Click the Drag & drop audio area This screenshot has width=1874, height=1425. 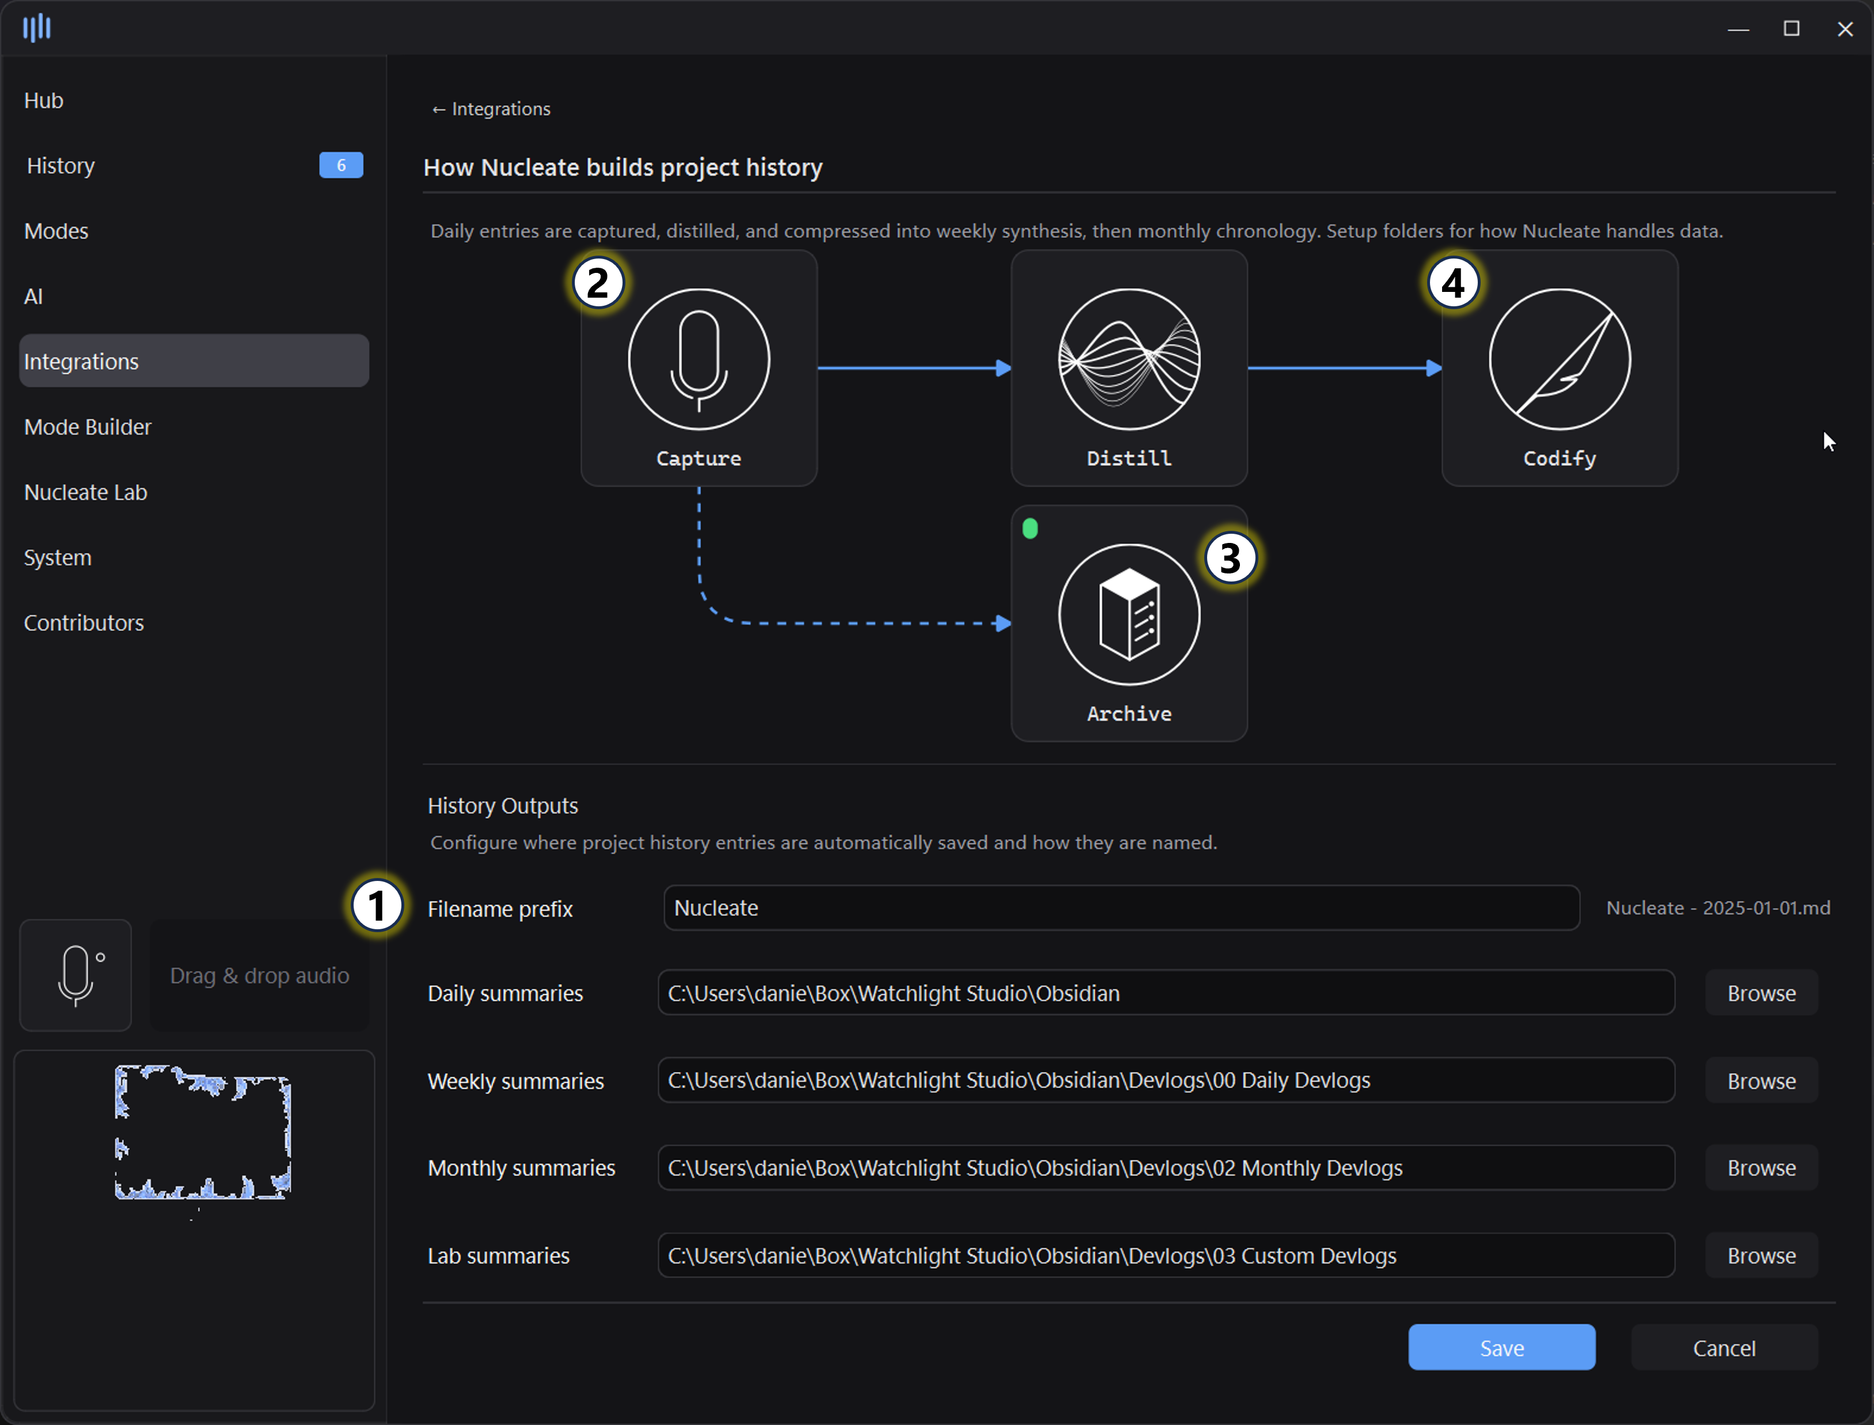[260, 975]
